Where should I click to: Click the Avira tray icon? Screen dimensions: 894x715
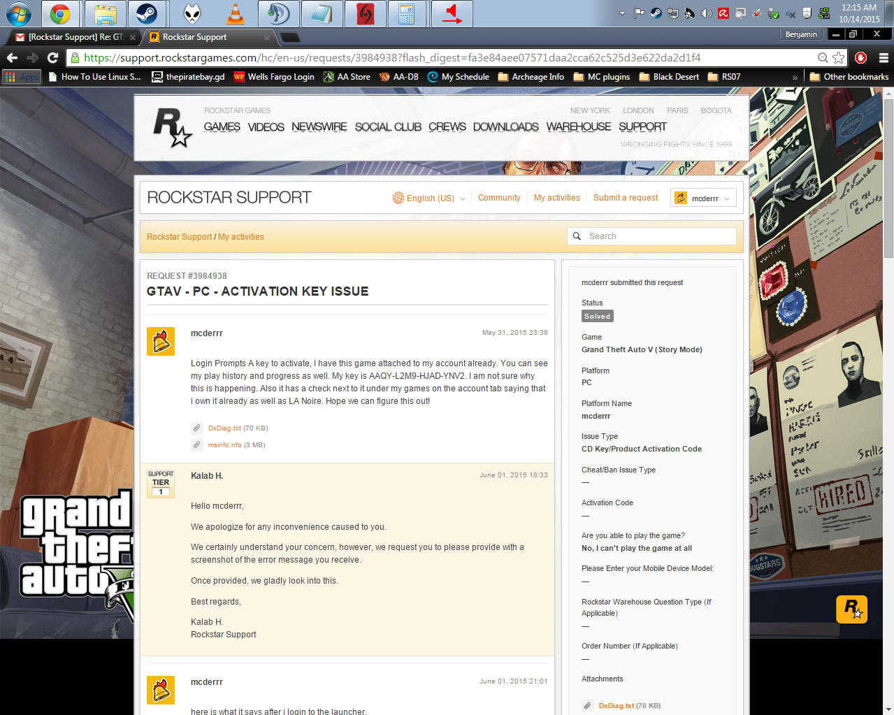point(723,13)
